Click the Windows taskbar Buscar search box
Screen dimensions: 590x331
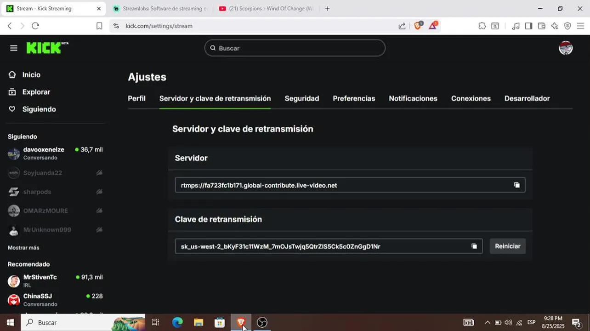(x=83, y=323)
